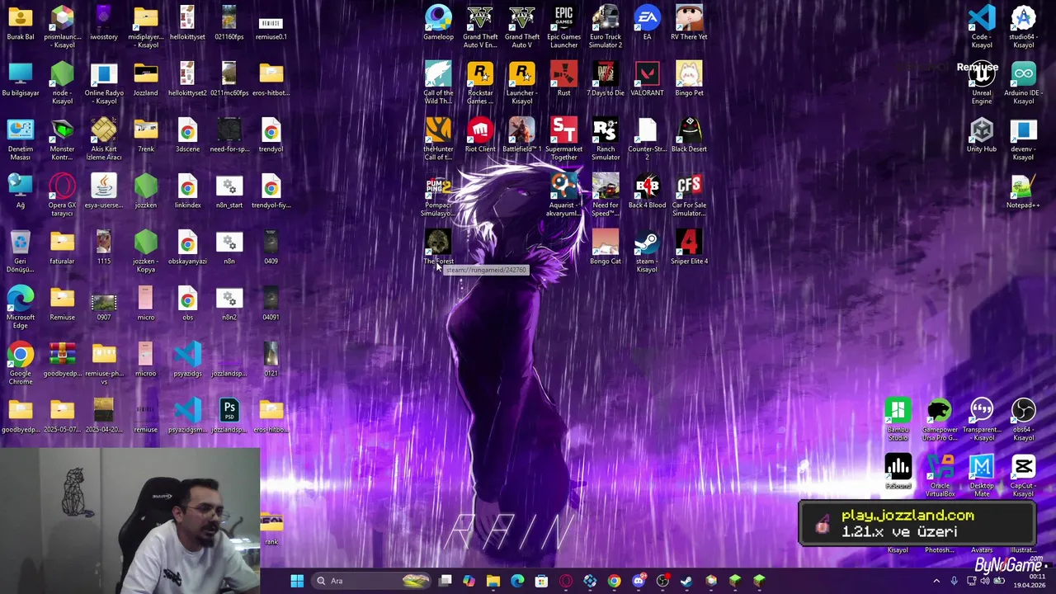Expand hidden system tray icons
Viewport: 1056px width, 594px height.
(936, 581)
